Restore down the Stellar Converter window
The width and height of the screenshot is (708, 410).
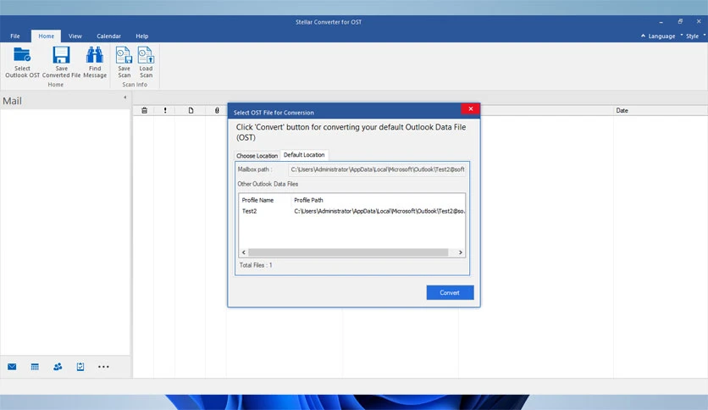point(680,22)
